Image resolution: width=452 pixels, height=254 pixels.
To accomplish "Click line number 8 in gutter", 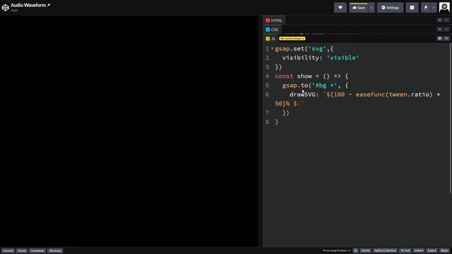I will [x=267, y=122].
